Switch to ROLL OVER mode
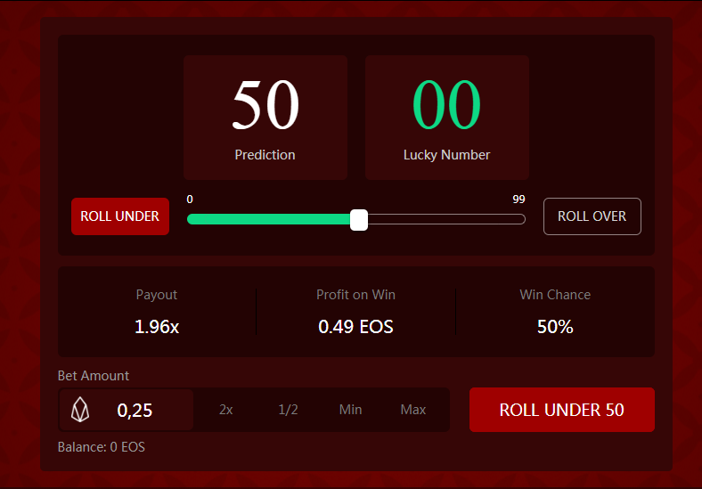This screenshot has height=489, width=702. click(592, 216)
